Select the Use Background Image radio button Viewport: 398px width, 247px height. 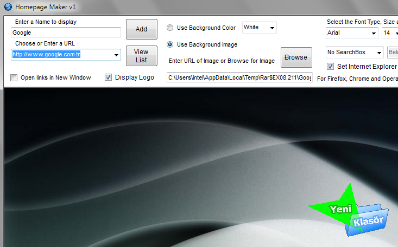pos(170,44)
